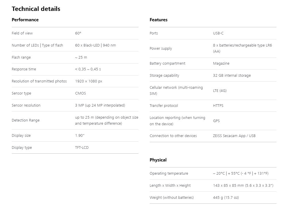The width and height of the screenshot is (296, 212).
Task: Select the Response time value text
Action: coord(88,69)
